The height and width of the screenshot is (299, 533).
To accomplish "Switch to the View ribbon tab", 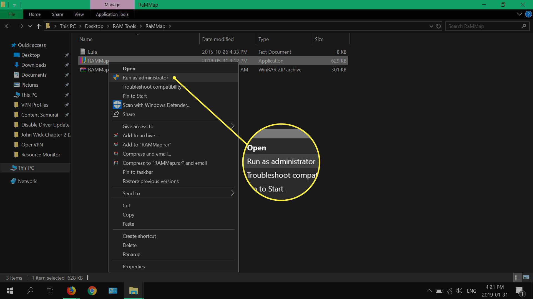I will click(x=79, y=14).
